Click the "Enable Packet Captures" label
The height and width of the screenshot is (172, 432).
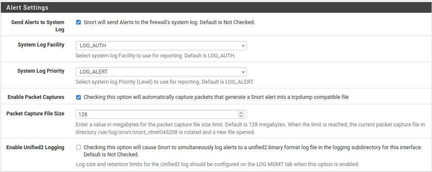tap(36, 97)
